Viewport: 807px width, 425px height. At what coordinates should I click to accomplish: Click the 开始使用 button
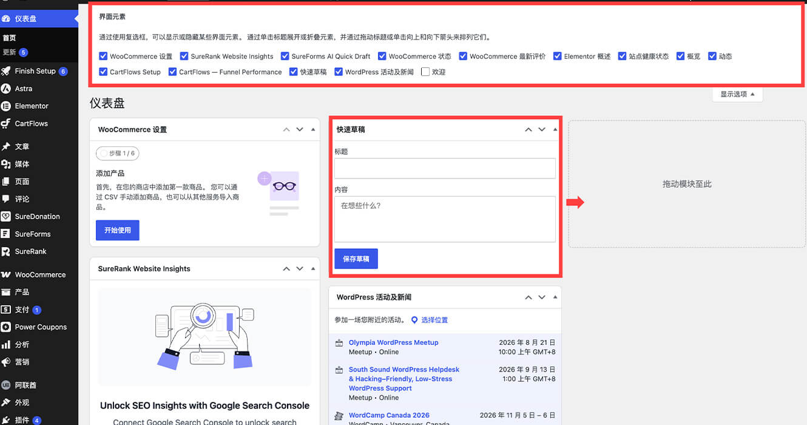(118, 231)
